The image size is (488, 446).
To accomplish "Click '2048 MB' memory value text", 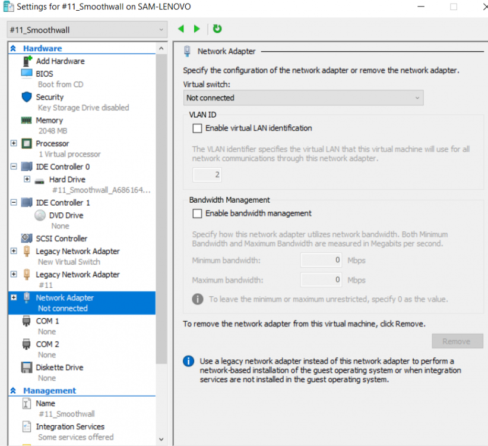I will pos(53,131).
